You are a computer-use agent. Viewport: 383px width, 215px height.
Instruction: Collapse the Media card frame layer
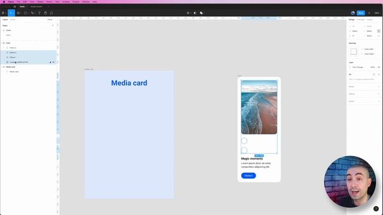1,67
